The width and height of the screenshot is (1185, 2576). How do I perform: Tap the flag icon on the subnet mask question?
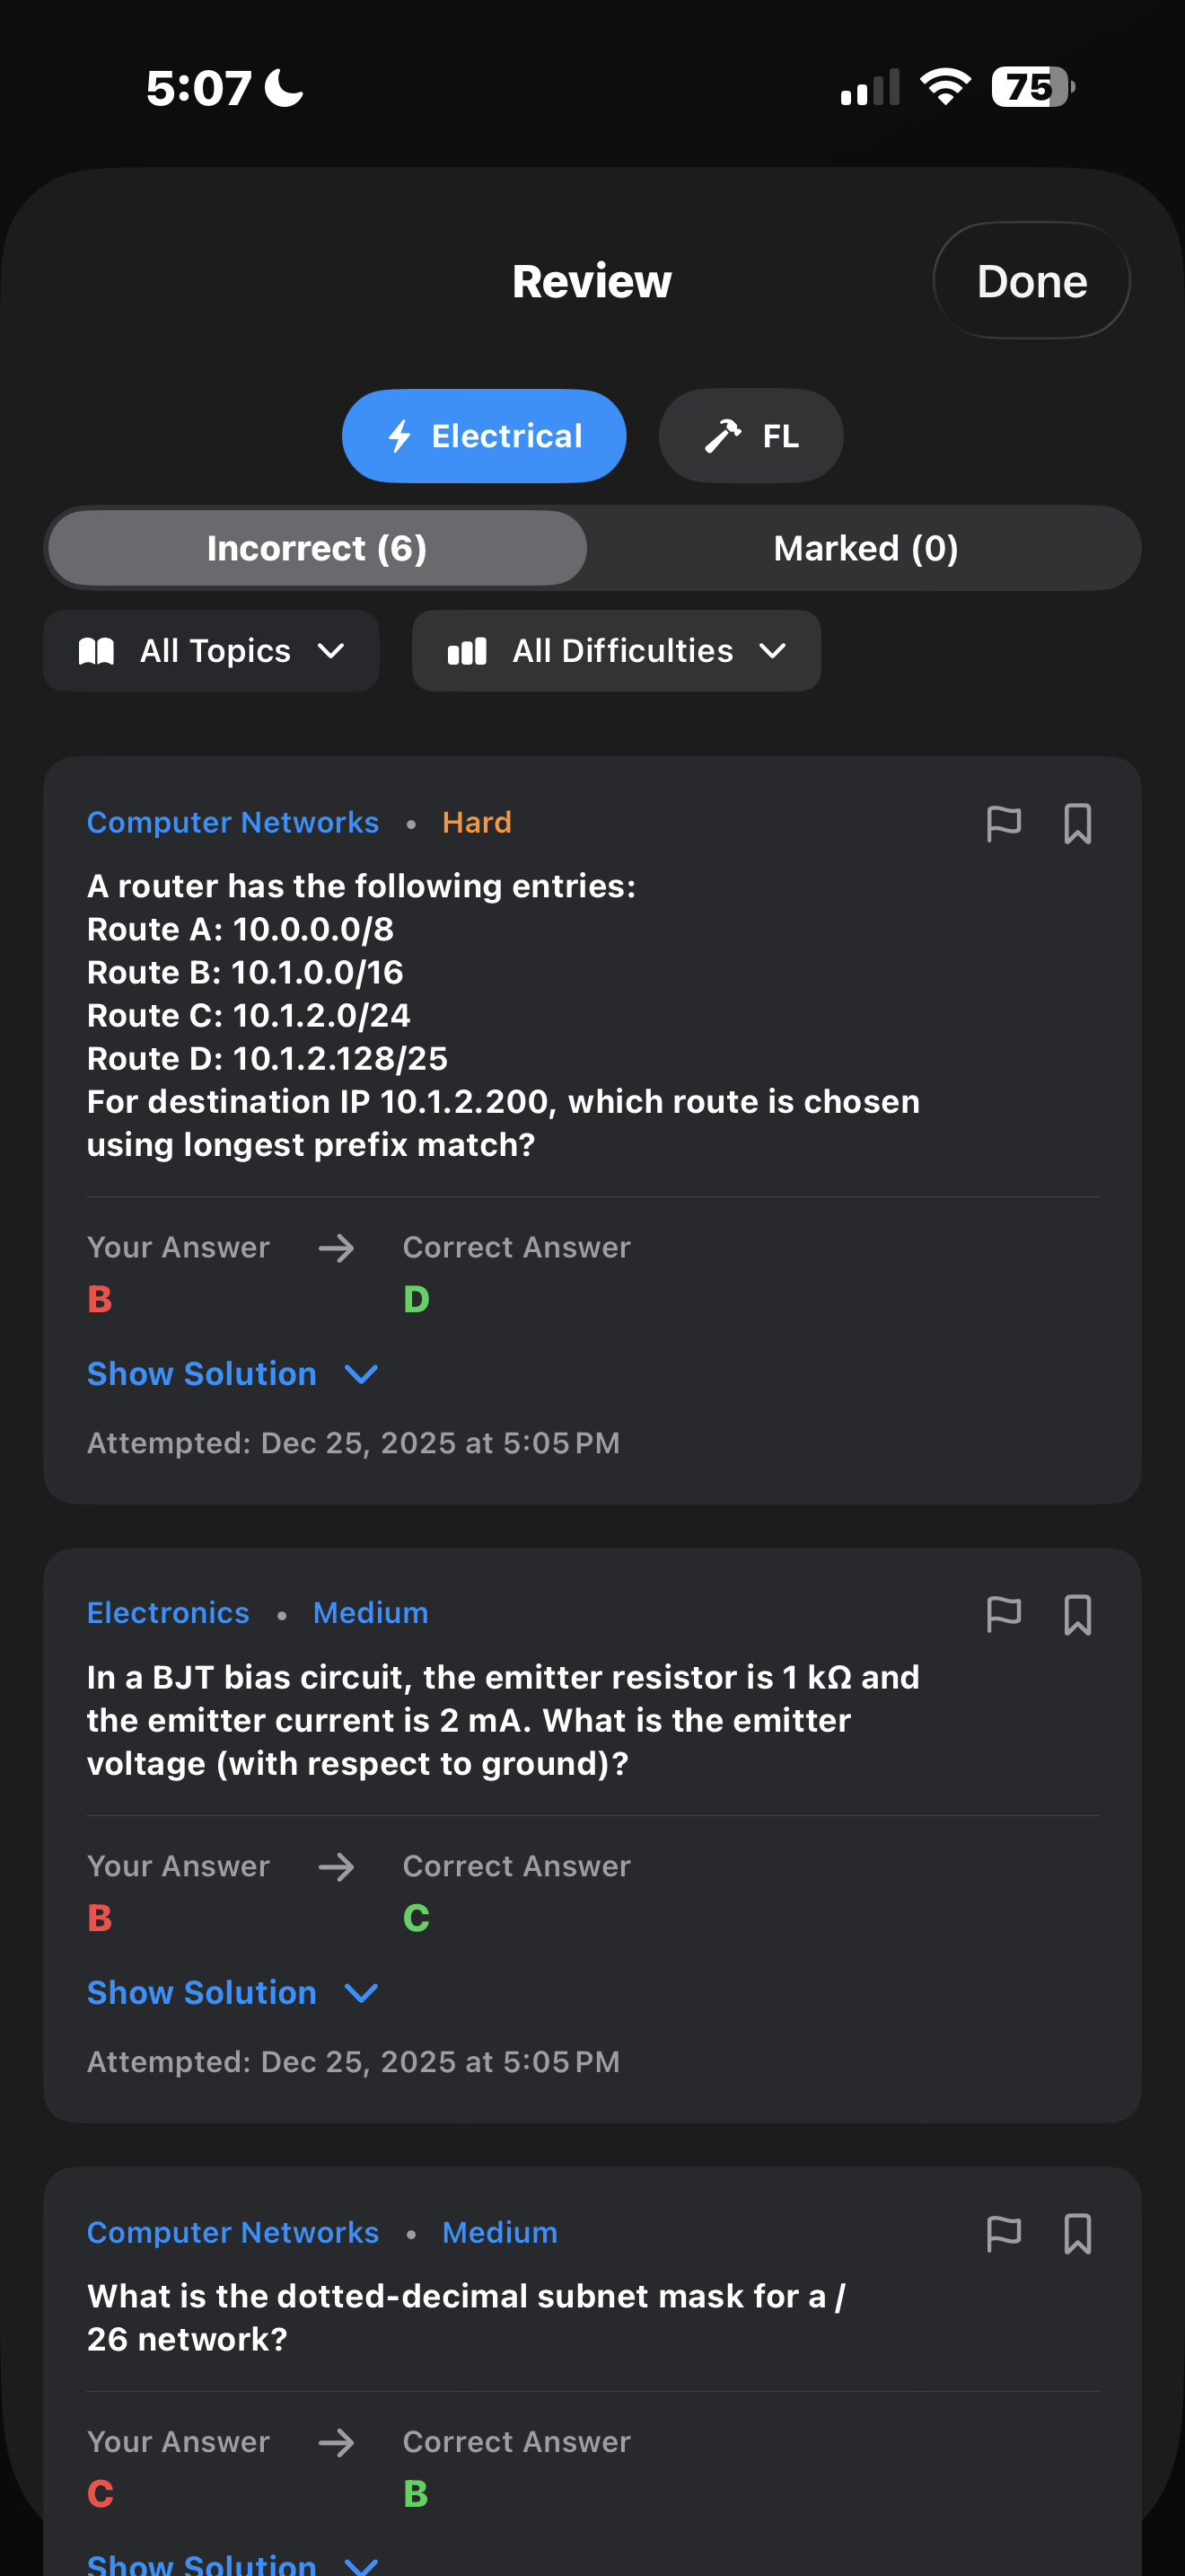[1003, 2233]
